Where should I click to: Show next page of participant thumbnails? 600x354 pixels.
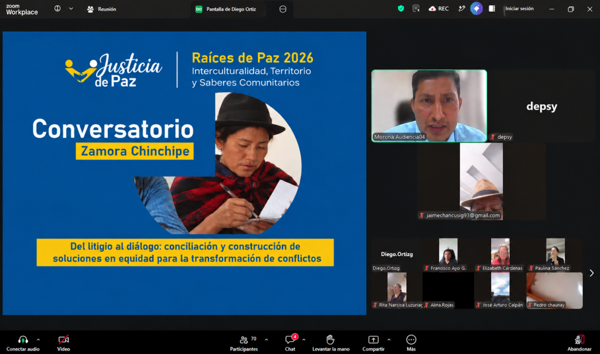point(592,273)
